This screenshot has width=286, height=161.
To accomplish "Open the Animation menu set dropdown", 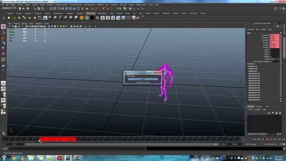I will (x=9, y=8).
